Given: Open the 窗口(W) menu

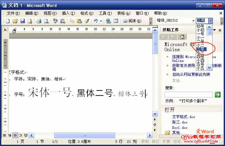Looking at the screenshot, I should pos(142,13).
